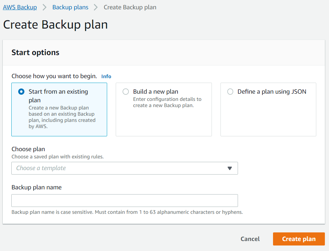Click the Choose plan field label
The width and height of the screenshot is (329, 251).
[28, 149]
